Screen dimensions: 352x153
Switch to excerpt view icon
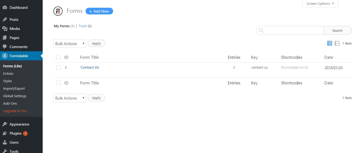(x=337, y=43)
